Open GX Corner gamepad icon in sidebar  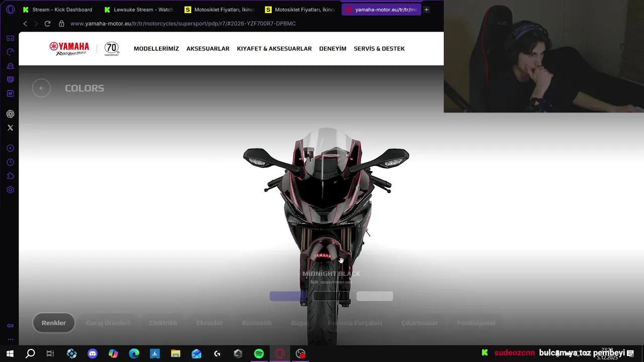10,38
